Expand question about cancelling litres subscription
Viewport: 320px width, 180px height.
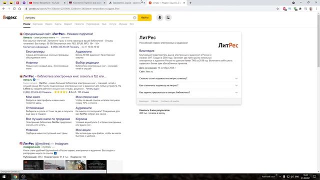click(188, 85)
